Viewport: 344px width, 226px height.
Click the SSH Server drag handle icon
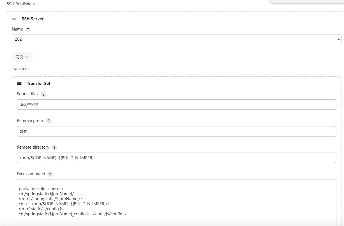click(x=14, y=19)
